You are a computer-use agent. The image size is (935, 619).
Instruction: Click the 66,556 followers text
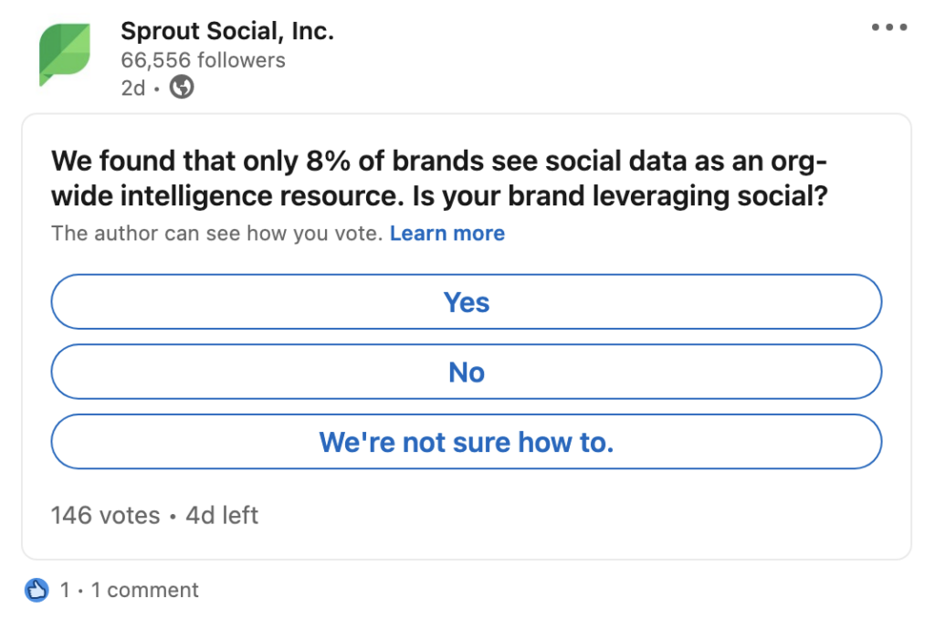click(203, 60)
